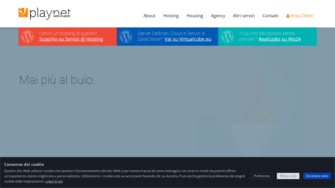Open the About menu item
Image resolution: width=335 pixels, height=188 pixels.
(x=149, y=16)
